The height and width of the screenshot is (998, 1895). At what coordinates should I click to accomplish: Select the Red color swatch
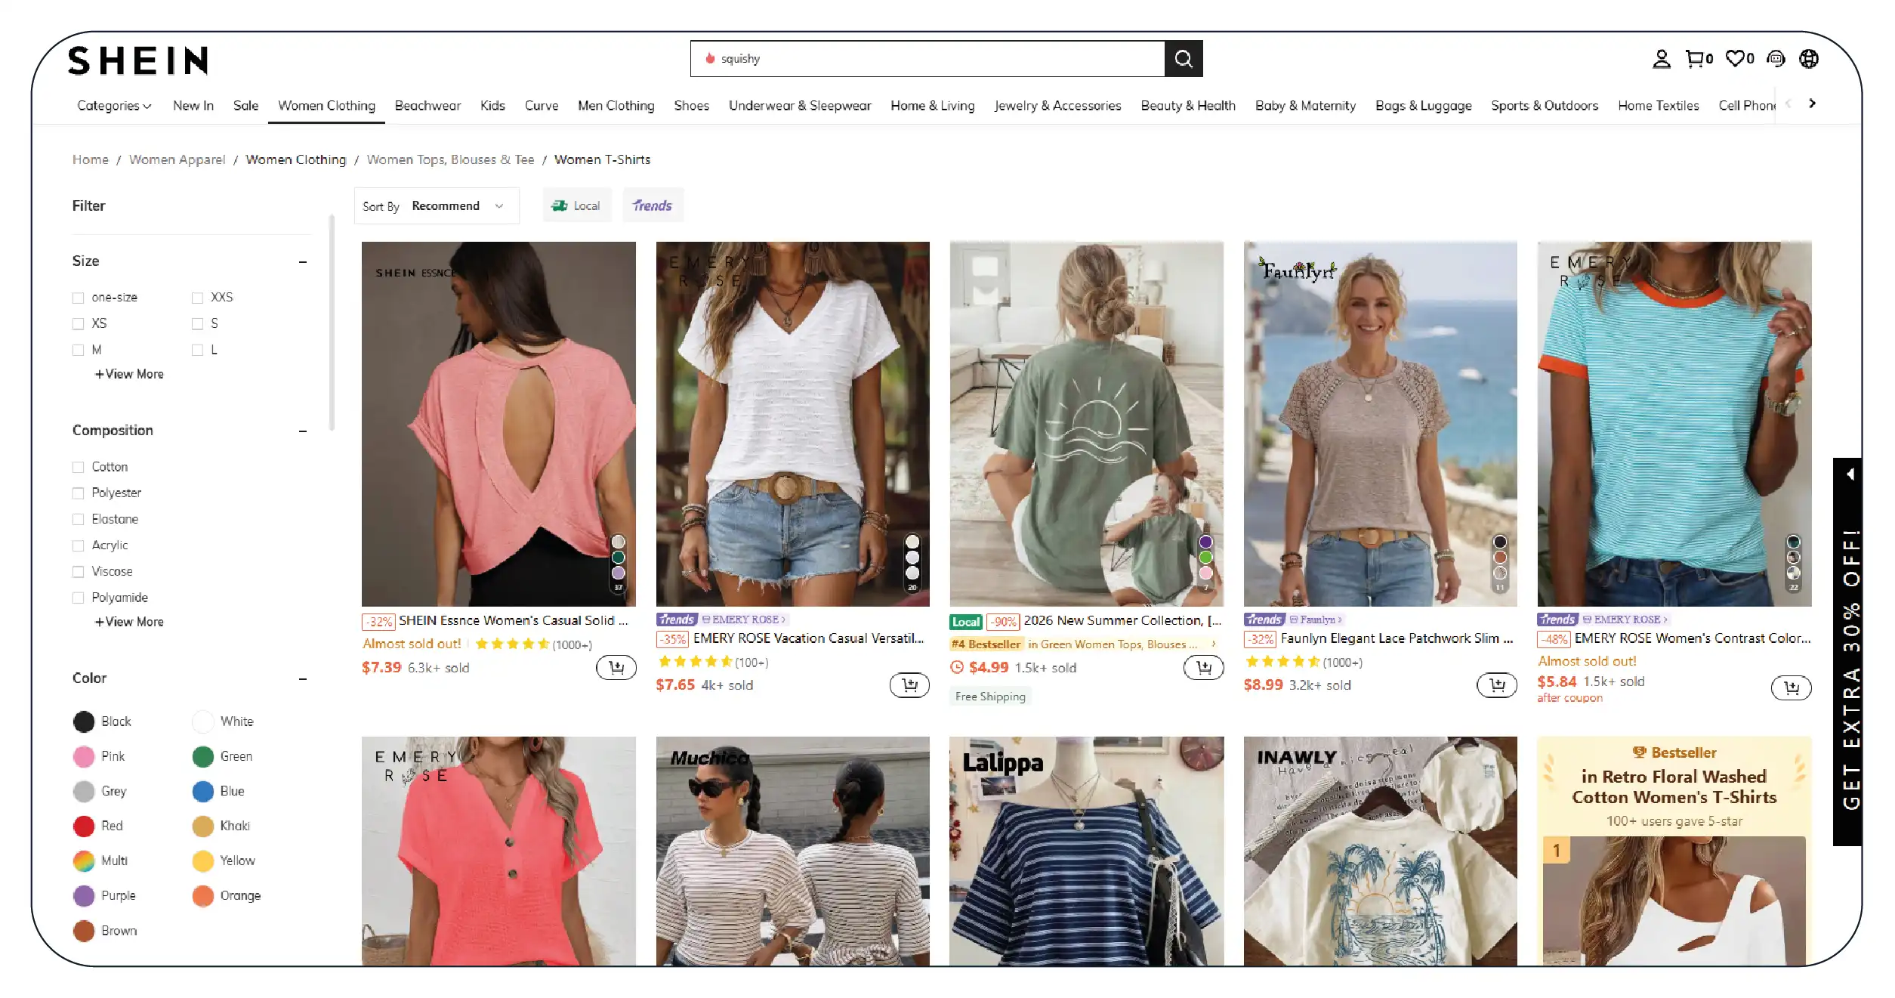[x=84, y=826]
